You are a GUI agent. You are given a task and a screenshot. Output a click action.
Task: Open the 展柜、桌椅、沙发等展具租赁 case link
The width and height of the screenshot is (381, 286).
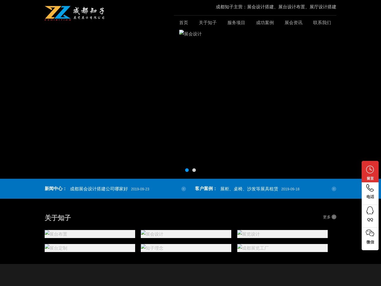[249, 189]
